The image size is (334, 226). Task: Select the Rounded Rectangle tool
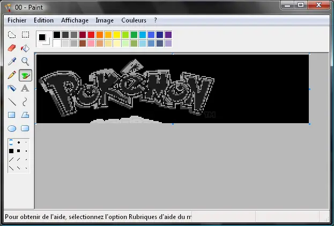tap(25, 129)
